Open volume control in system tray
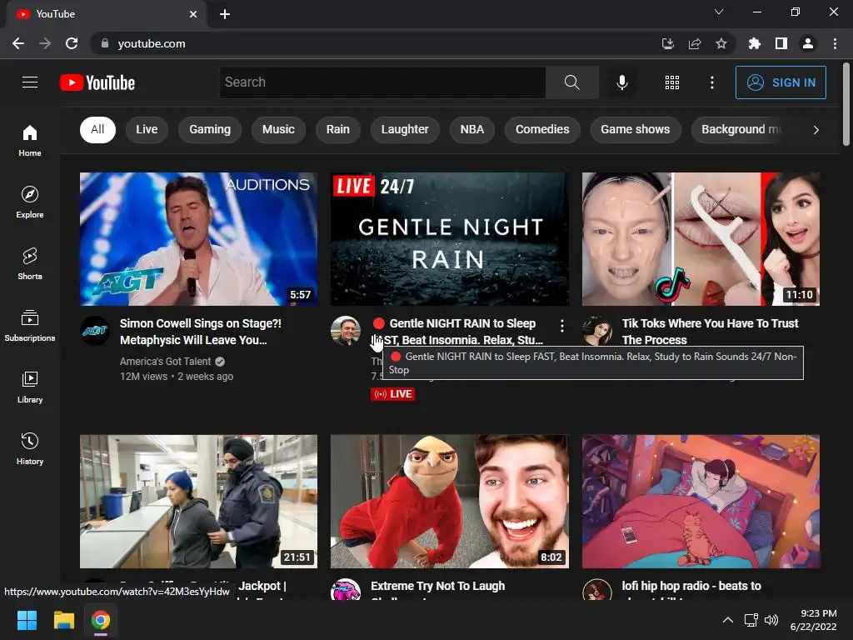This screenshot has height=640, width=853. coord(771,620)
